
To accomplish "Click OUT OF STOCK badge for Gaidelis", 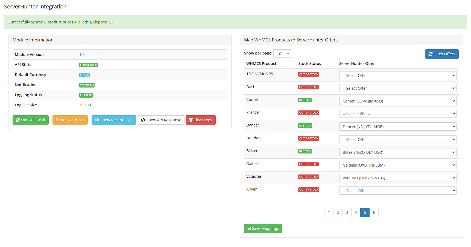I will pyautogui.click(x=309, y=164).
